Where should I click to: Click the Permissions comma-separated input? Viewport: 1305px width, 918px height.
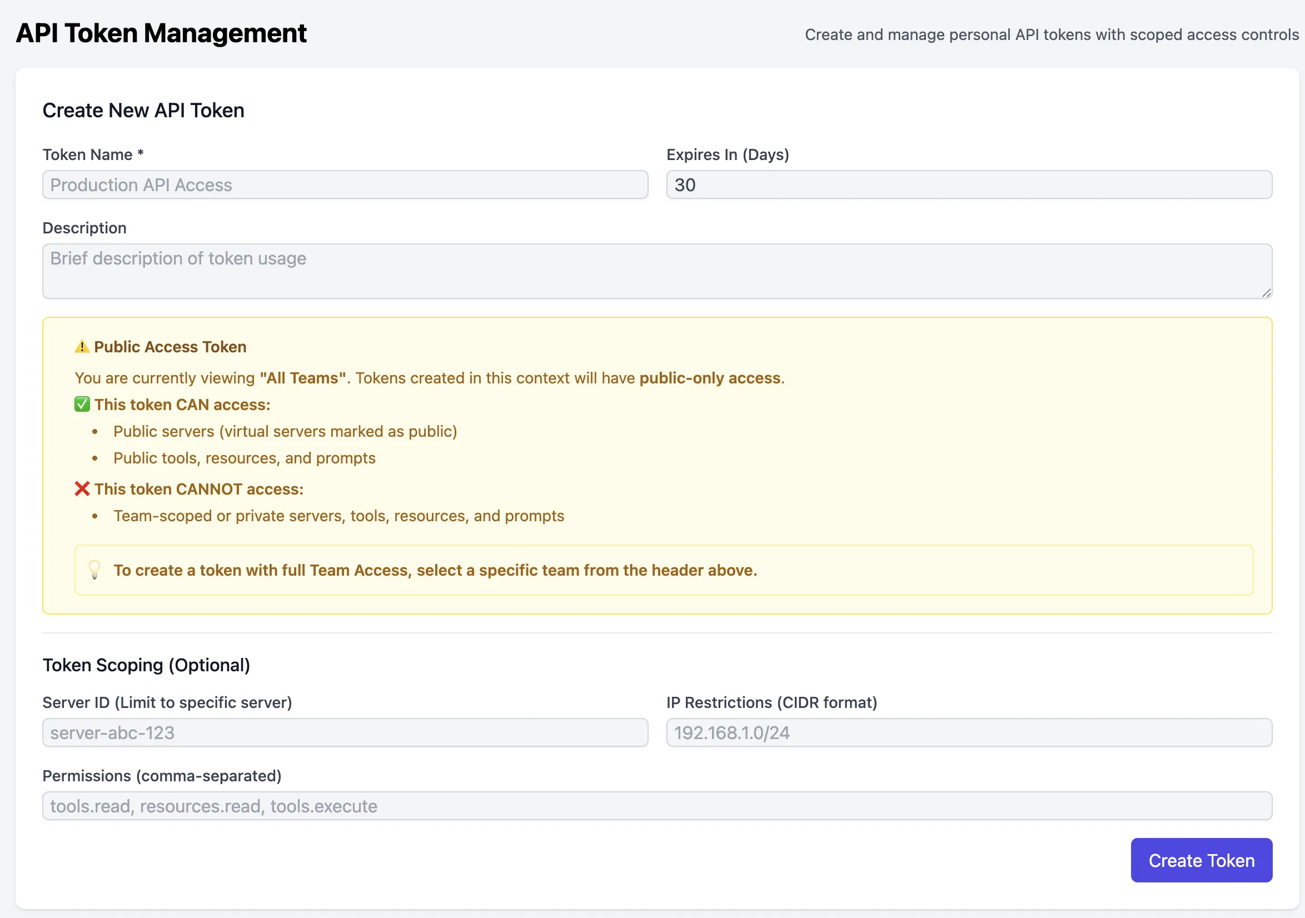pyautogui.click(x=656, y=805)
